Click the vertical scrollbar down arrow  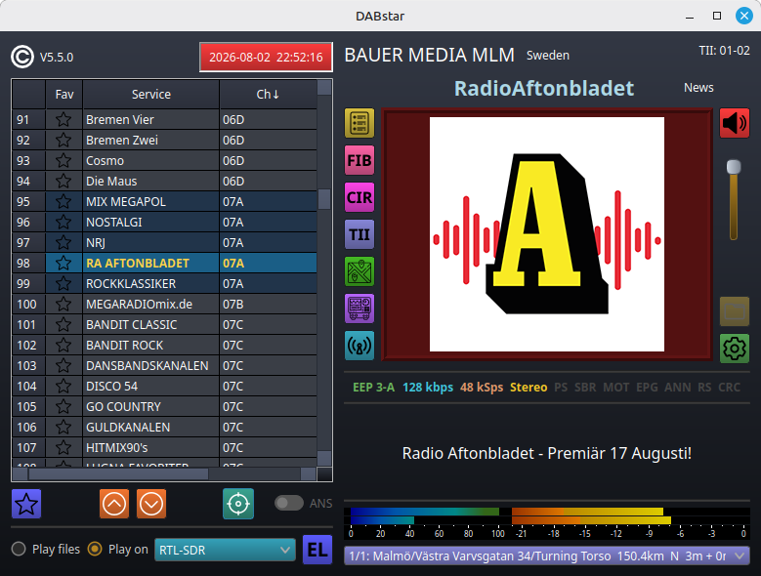pos(324,458)
